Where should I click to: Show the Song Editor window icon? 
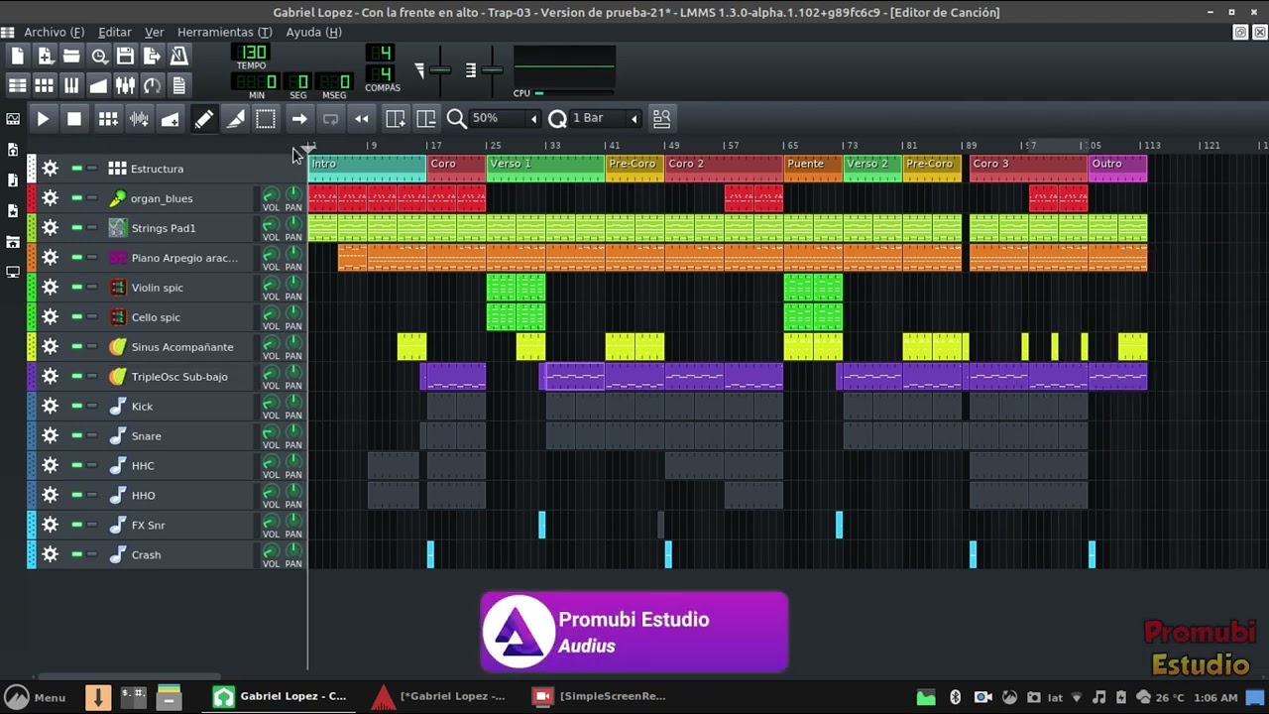[x=18, y=85]
